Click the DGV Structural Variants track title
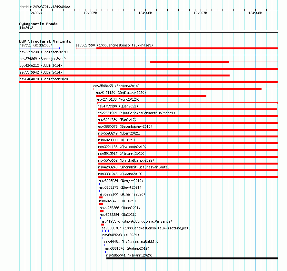The image size is (287, 271). point(45,41)
